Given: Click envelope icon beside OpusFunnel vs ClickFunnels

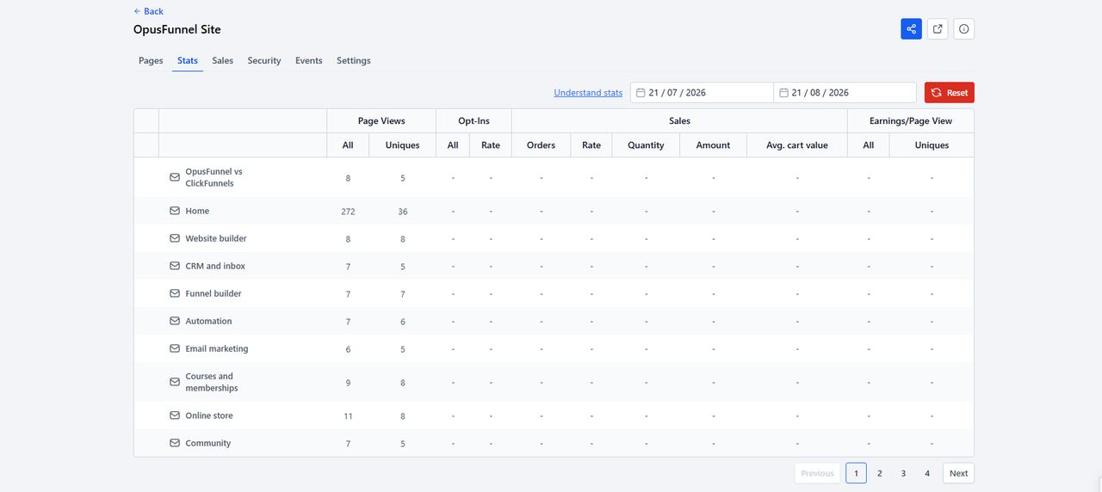Looking at the screenshot, I should tap(175, 177).
